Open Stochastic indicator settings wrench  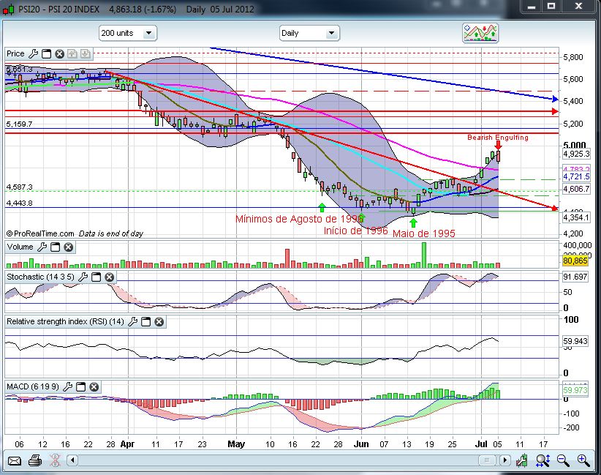83,277
